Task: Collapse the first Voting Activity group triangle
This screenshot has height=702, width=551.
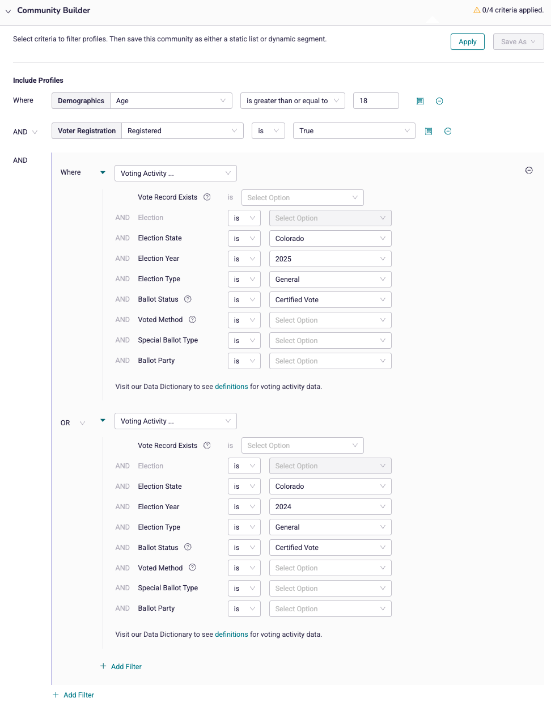Action: coord(103,172)
